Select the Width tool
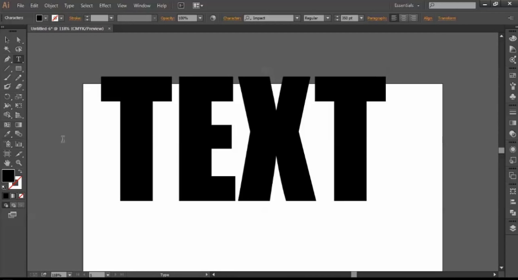Viewport: 518px width, 280px height. click(7, 106)
